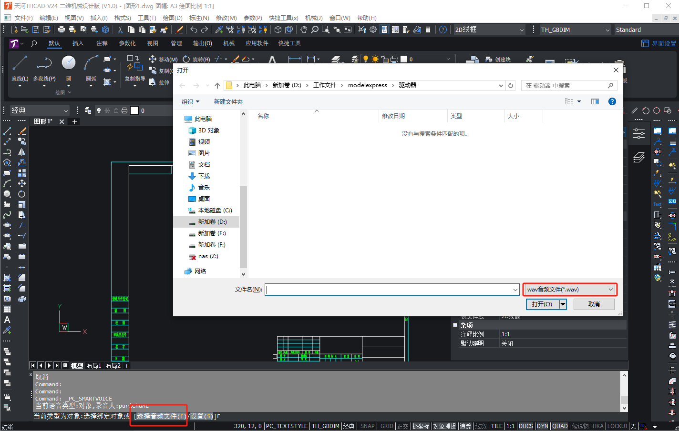Click the New file icon in toolbar
This screenshot has height=431, width=679.
[14, 30]
